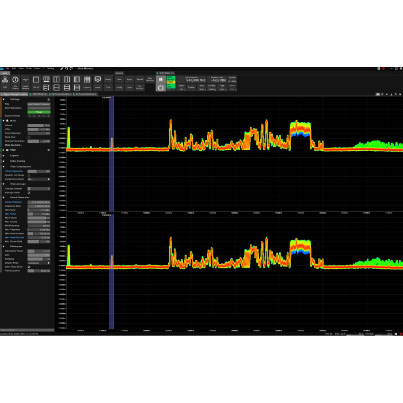Click the green Preset button
This screenshot has width=403, height=403.
tap(39, 112)
